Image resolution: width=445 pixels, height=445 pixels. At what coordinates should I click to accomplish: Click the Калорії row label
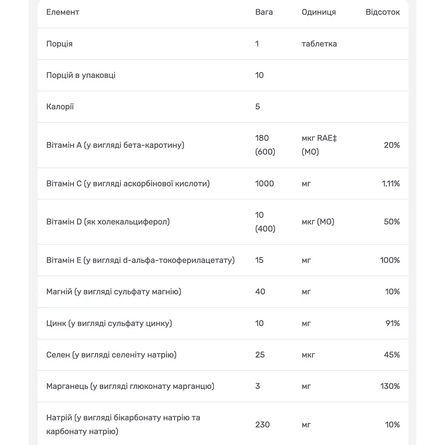tap(60, 107)
